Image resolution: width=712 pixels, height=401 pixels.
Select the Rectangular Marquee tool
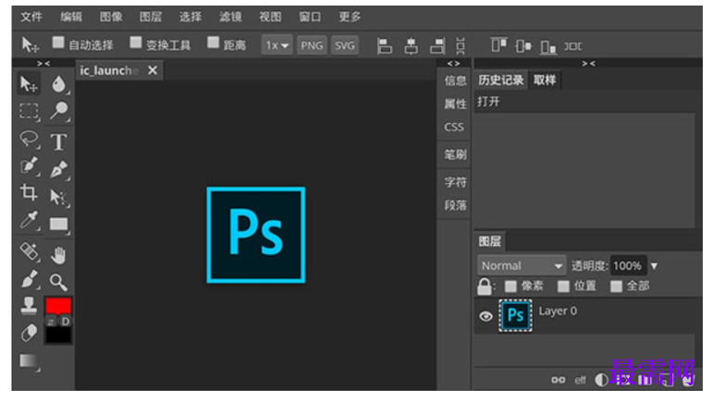pyautogui.click(x=29, y=111)
